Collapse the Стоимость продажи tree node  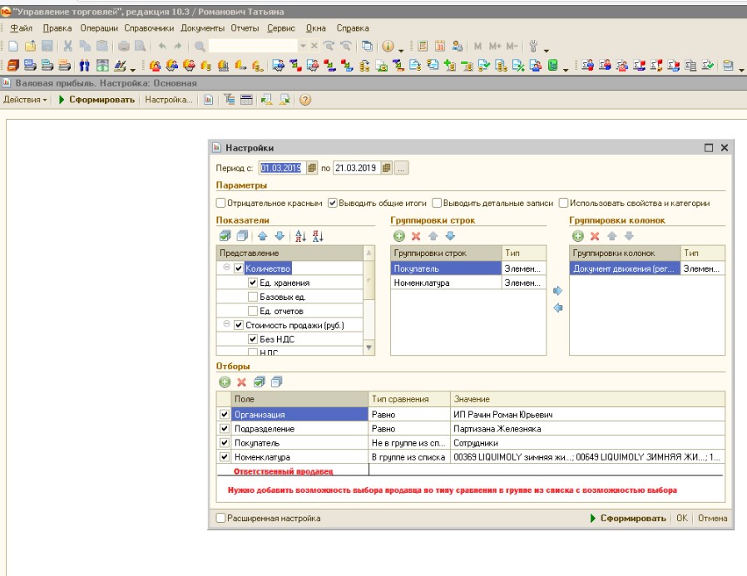tap(226, 324)
